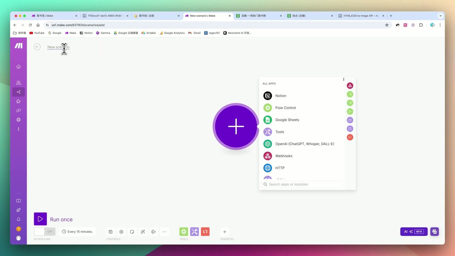Add a favorite with the plus button
Image resolution: width=455 pixels, height=256 pixels.
point(225,232)
